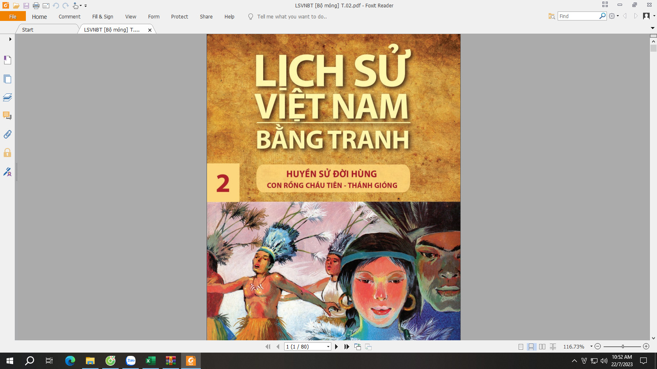Go to the next page
The image size is (657, 369).
coord(336,347)
